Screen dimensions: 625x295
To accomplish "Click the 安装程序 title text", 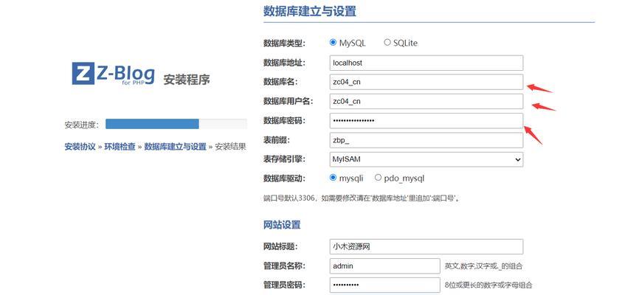I will tap(187, 80).
